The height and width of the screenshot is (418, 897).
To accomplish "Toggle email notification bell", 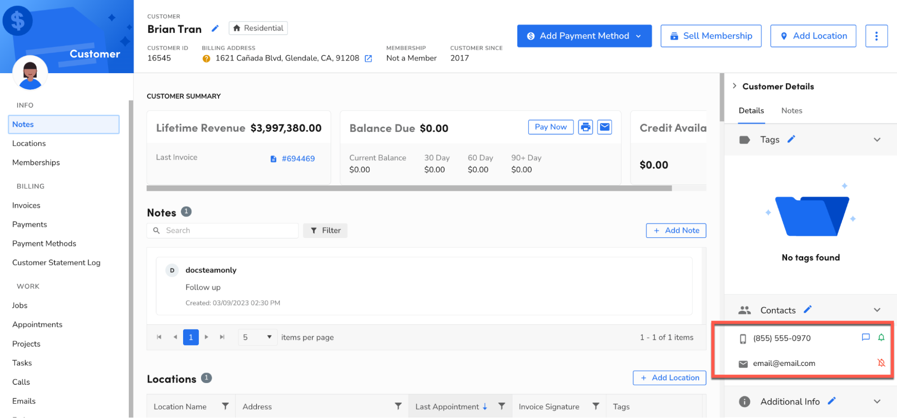I will (x=881, y=362).
